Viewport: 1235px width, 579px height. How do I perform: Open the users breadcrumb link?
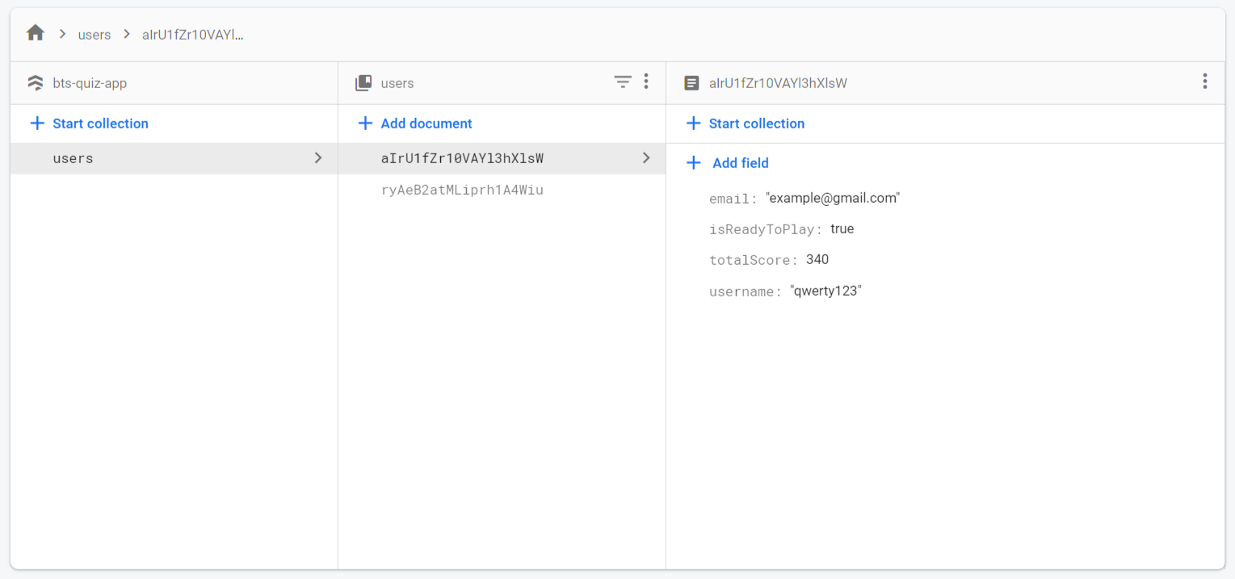coord(95,35)
